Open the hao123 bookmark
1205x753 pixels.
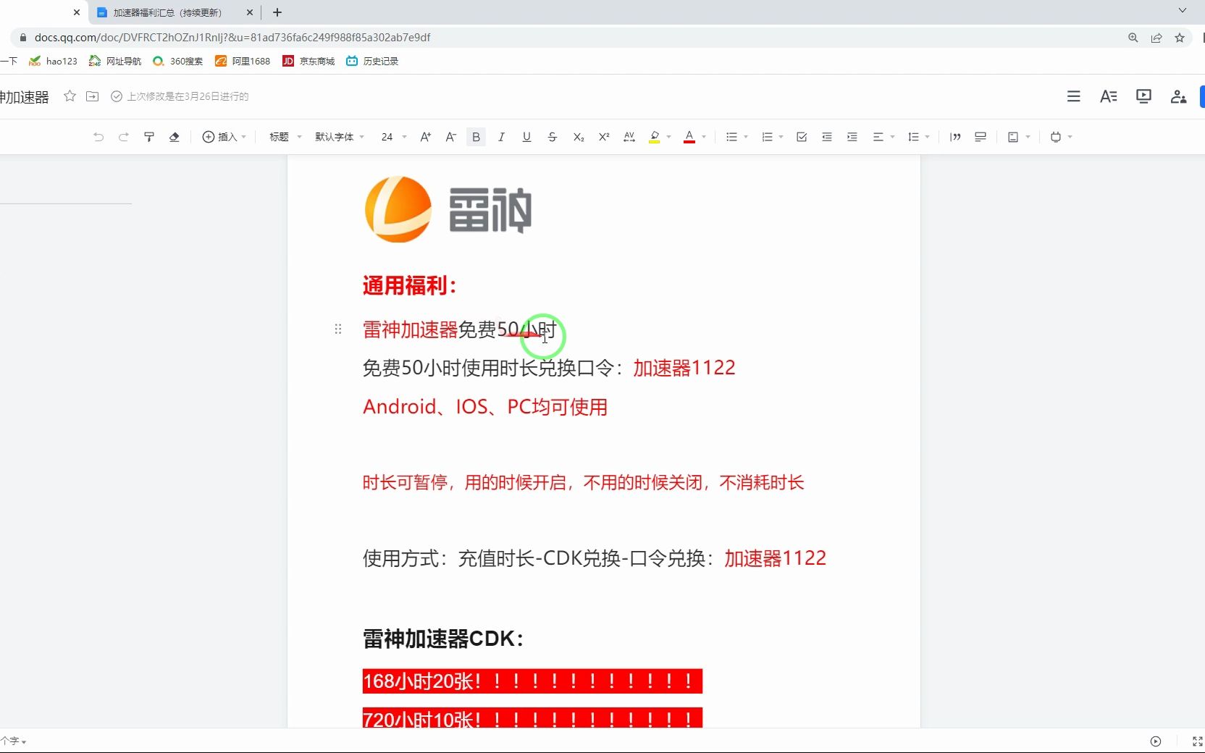[53, 61]
